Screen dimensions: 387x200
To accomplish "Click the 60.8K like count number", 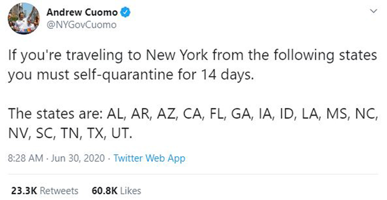I will point(105,191).
